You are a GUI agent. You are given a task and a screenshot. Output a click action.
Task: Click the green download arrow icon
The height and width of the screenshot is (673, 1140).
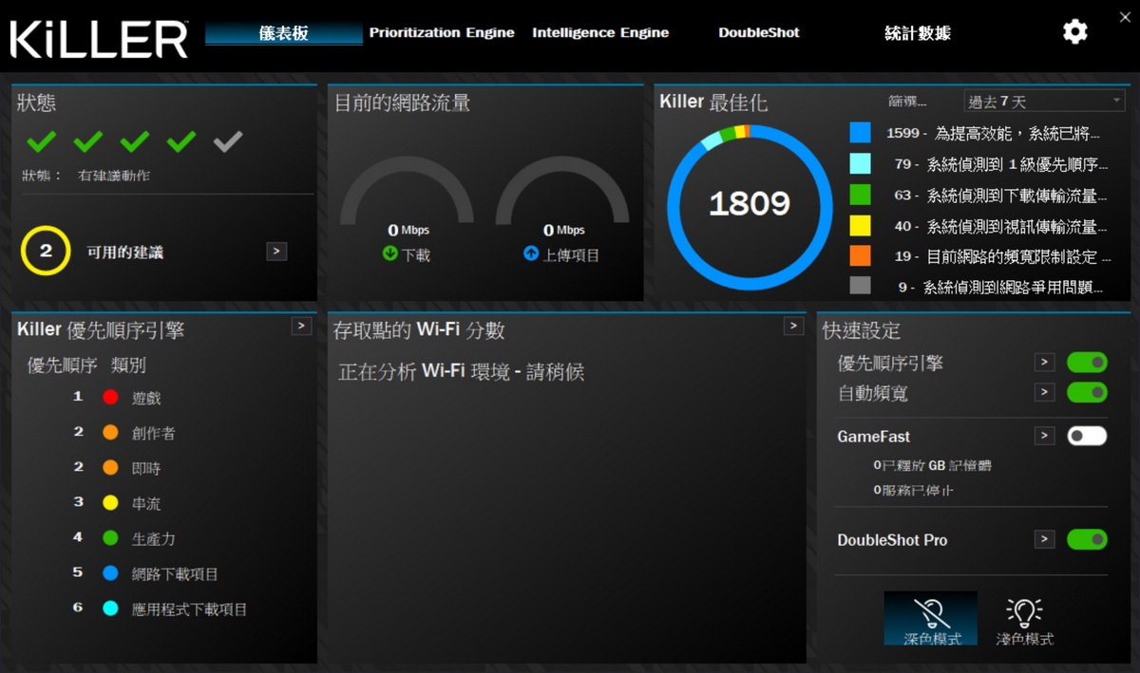389,254
